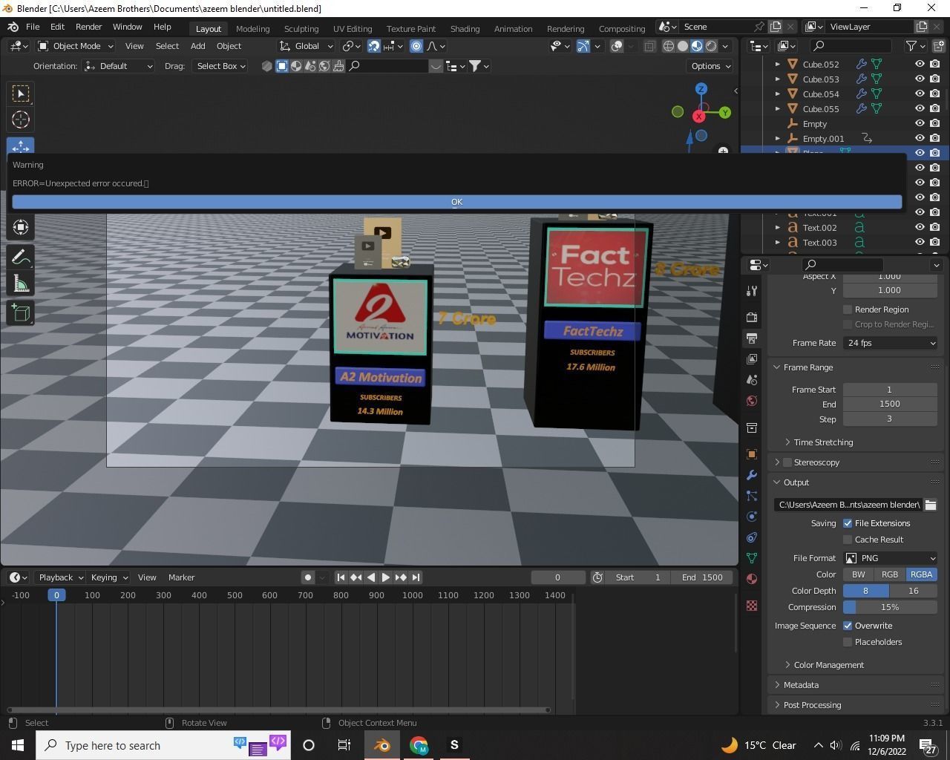Open the Drag Select Box dropdown
Screen dimensions: 950x760
point(220,66)
